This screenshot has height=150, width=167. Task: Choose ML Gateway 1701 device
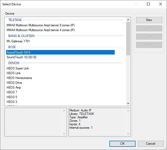pos(18,41)
